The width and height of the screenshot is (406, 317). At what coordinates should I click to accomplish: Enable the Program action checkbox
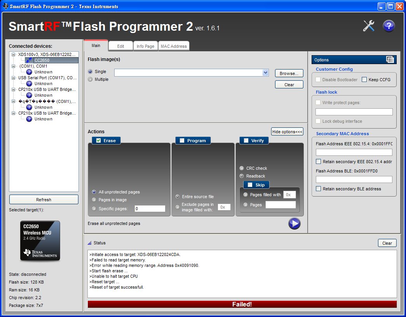[x=182, y=141]
